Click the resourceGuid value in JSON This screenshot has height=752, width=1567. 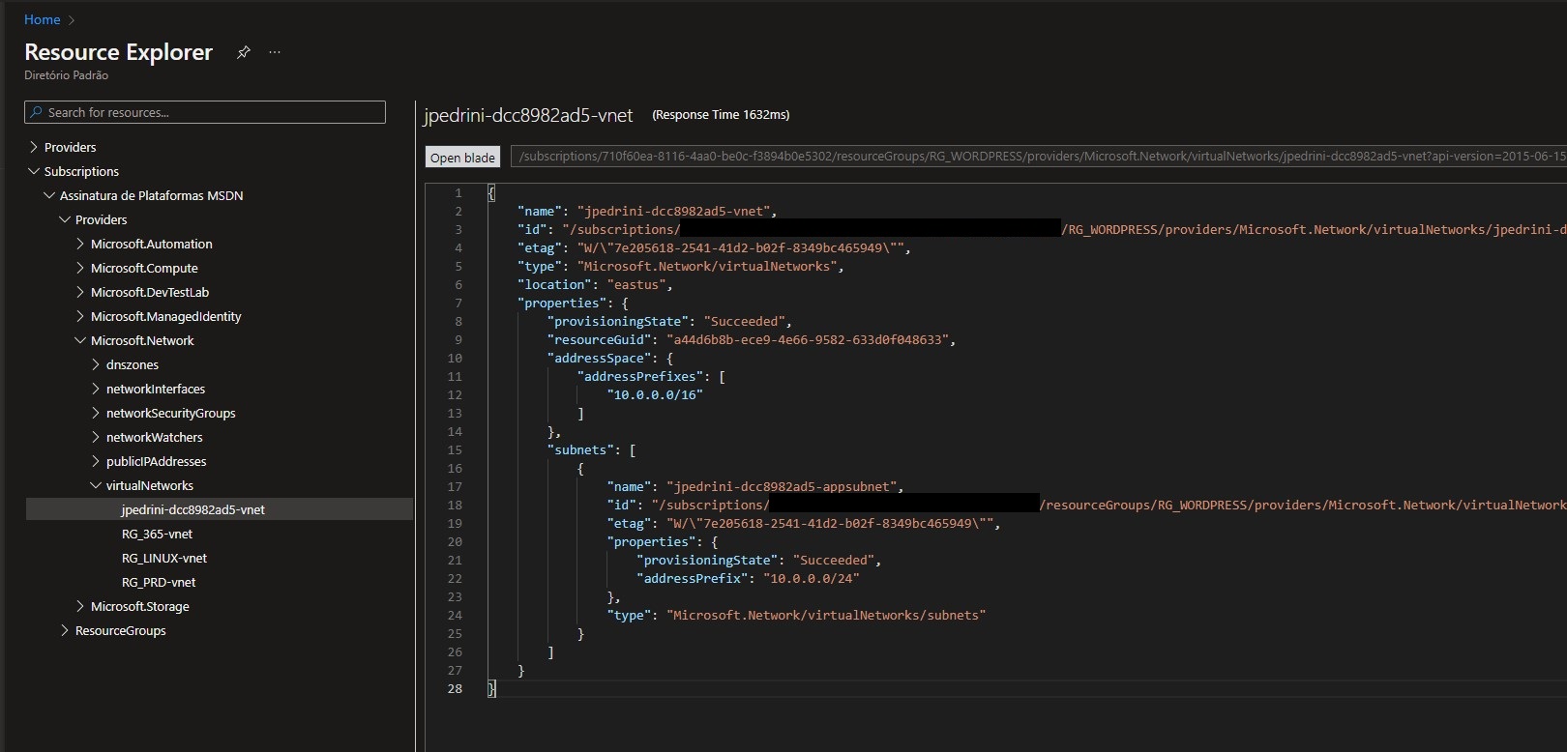point(808,339)
